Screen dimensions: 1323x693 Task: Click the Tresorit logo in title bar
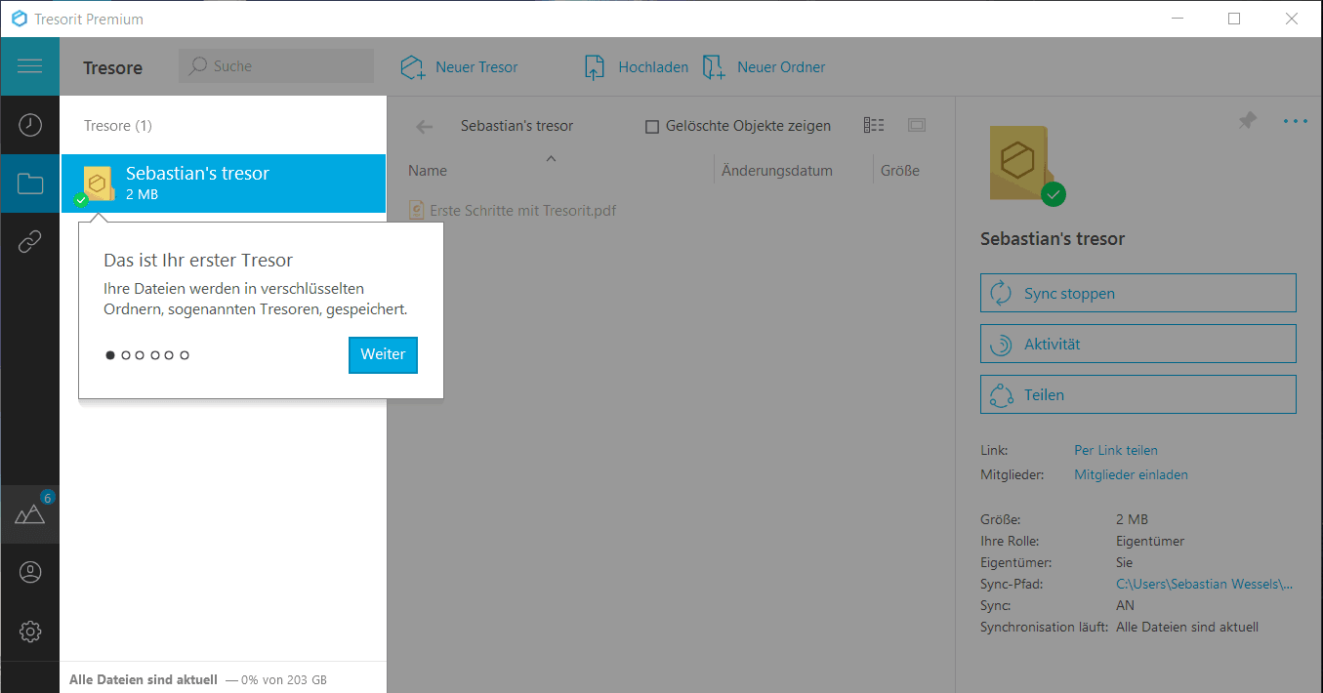[x=19, y=19]
